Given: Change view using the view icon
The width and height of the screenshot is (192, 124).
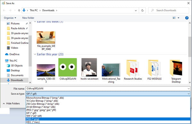Looking at the screenshot, I should pyautogui.click(x=174, y=18).
